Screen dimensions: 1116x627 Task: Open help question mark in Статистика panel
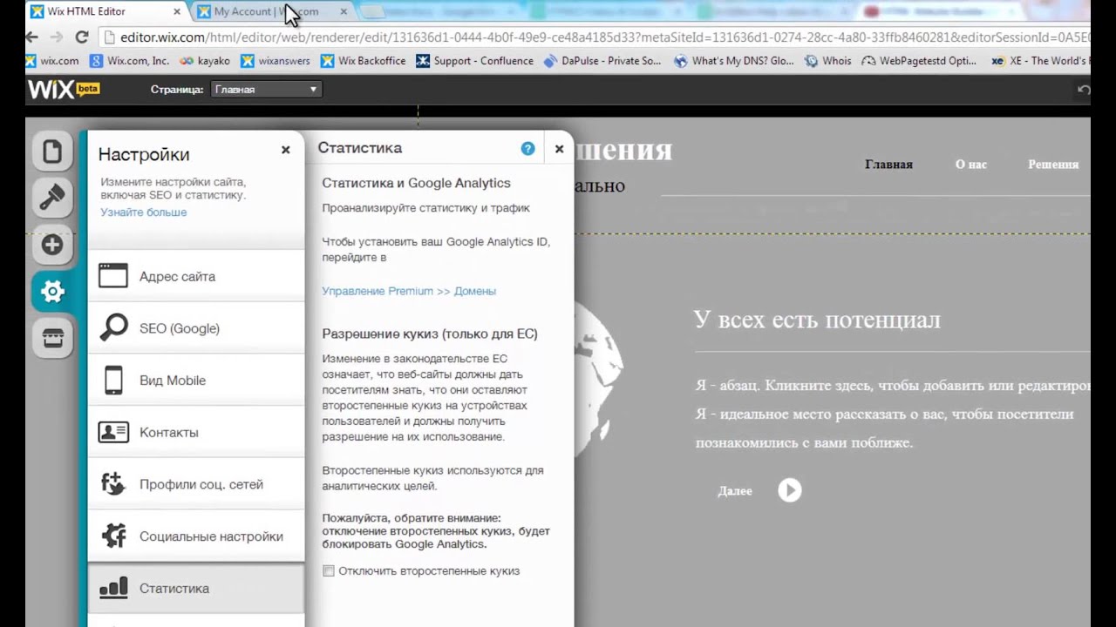(x=527, y=149)
